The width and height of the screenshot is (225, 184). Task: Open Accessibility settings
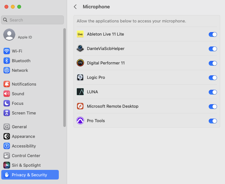tap(30, 146)
